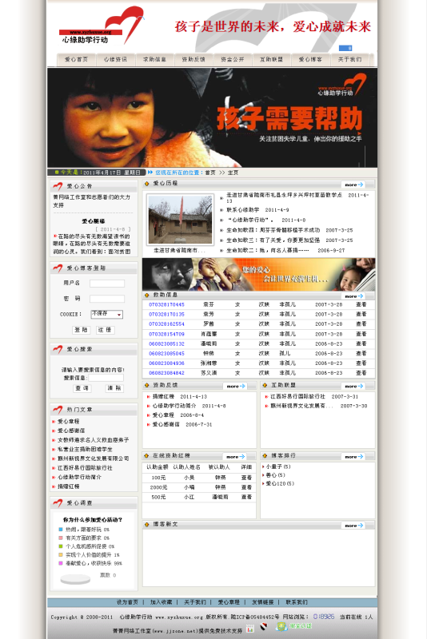Viewport: 427px width, 639px height.
Task: Open record 060823084842
Action: pyautogui.click(x=166, y=373)
